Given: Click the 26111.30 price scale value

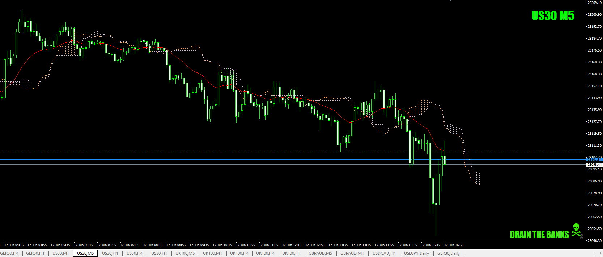Looking at the screenshot, I should (x=595, y=146).
